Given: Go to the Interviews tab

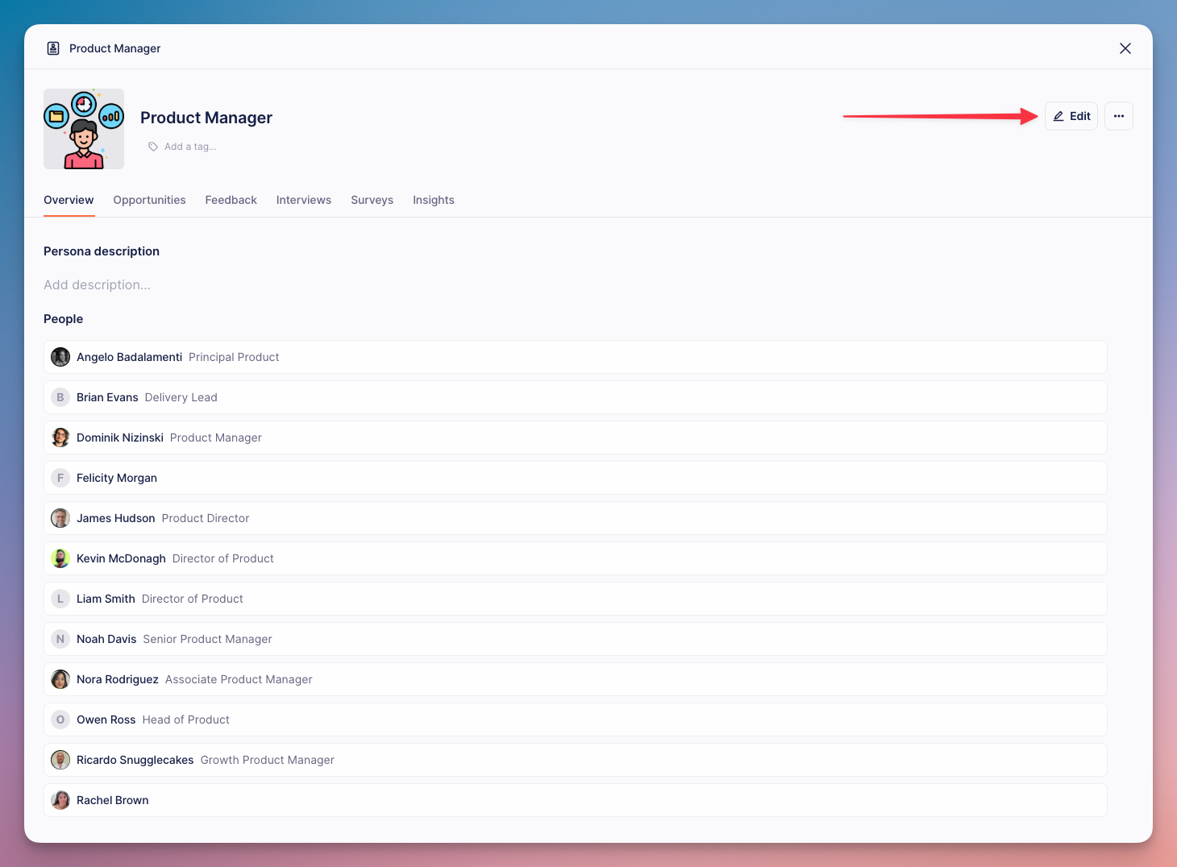Looking at the screenshot, I should (x=303, y=200).
